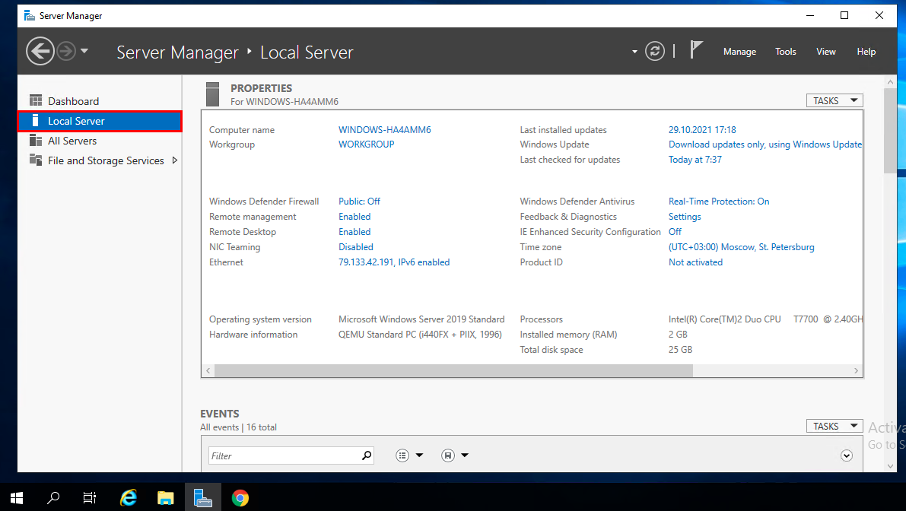906x511 pixels.
Task: Open the Manage menu
Action: pos(739,52)
